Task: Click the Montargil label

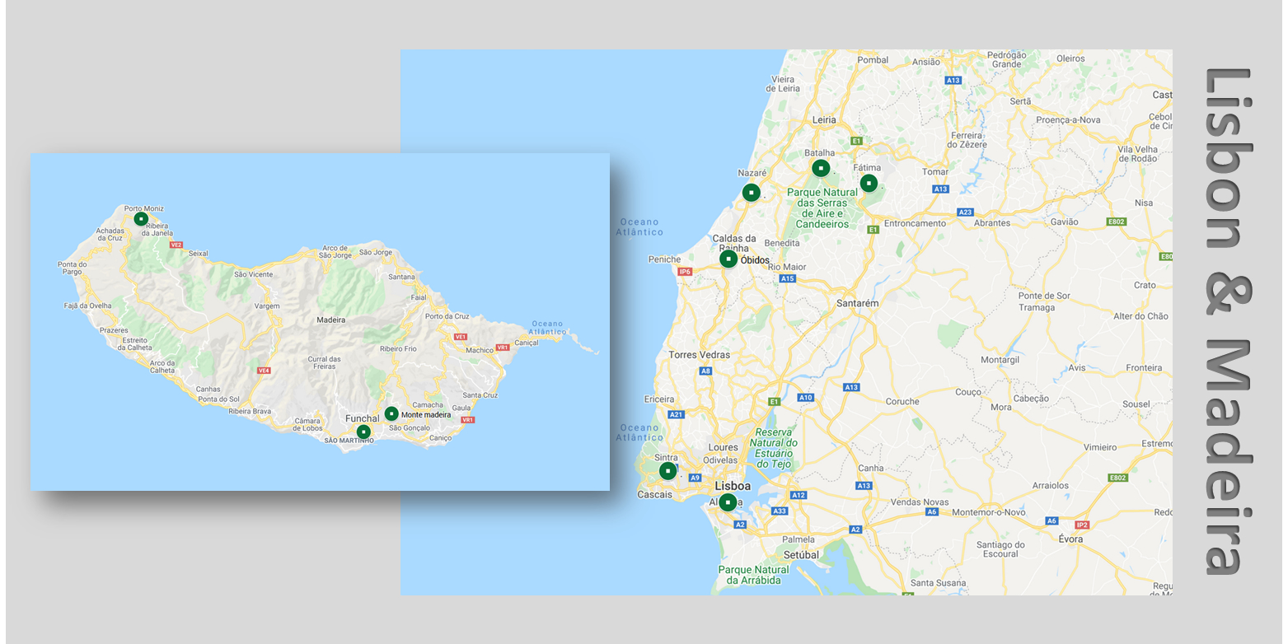Action: pos(1000,360)
